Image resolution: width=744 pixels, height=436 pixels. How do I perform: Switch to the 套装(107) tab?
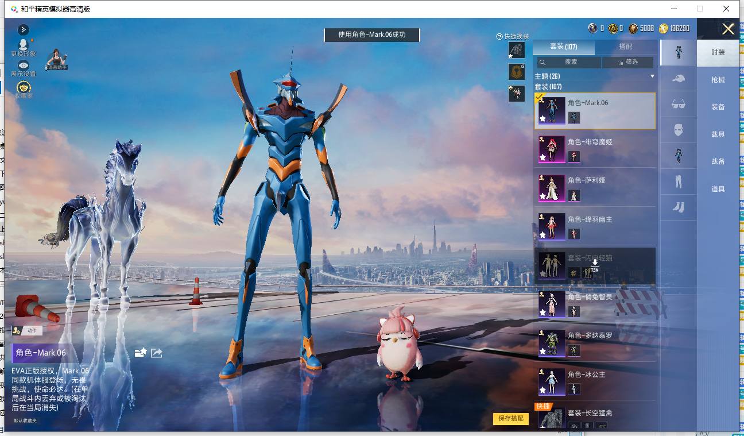[564, 47]
